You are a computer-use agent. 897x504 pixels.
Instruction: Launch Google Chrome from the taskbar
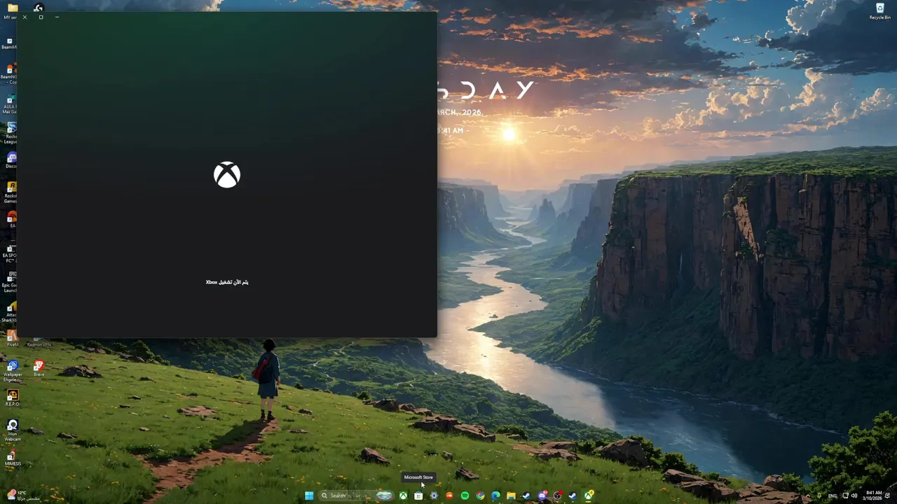click(480, 496)
